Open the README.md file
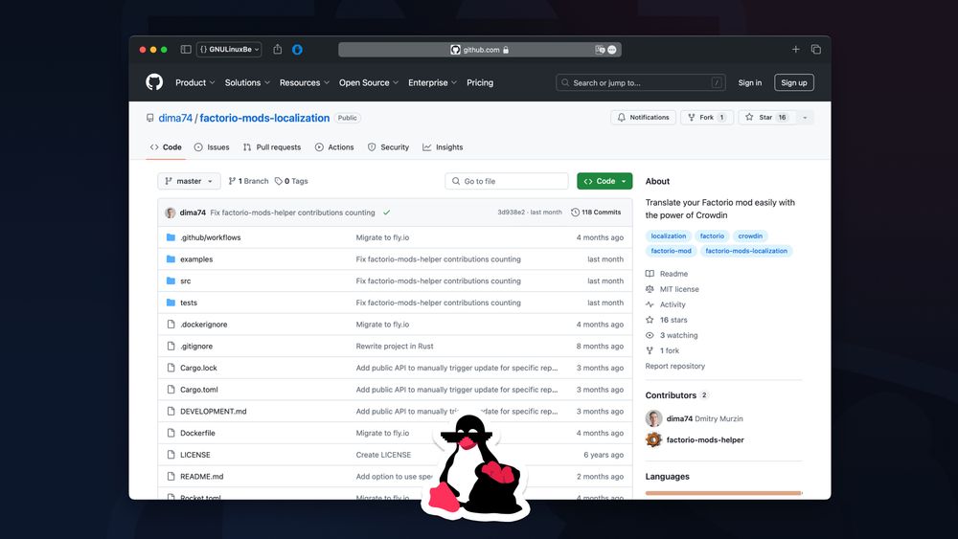This screenshot has width=958, height=539. [x=201, y=476]
